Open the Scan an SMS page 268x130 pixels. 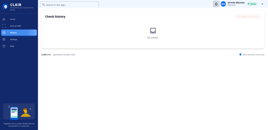pyautogui.click(x=19, y=26)
